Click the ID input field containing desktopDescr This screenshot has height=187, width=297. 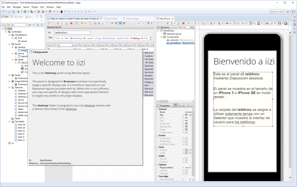point(72,33)
